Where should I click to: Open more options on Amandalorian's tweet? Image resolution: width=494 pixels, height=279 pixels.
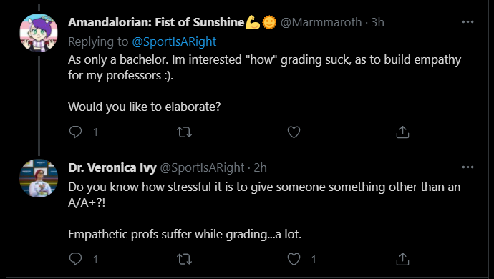point(468,22)
